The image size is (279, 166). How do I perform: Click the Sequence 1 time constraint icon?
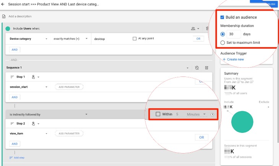pos(197,68)
